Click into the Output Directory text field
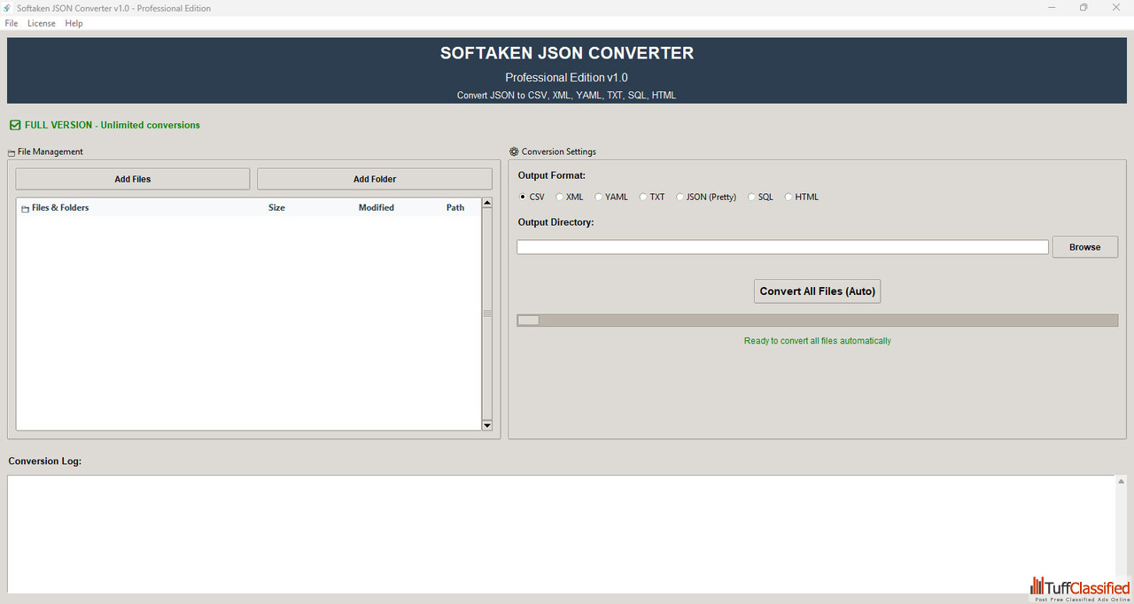Screen dimensions: 1134x604 (x=782, y=247)
